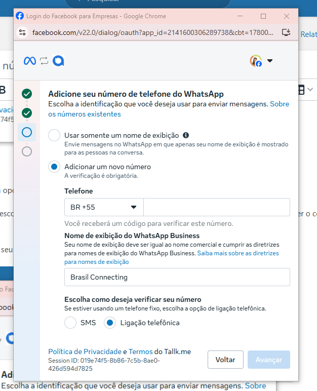Click 'Escolha como deseja verificar seu número' heading
The width and height of the screenshot is (317, 391).
click(133, 299)
